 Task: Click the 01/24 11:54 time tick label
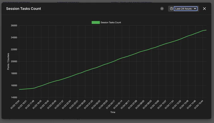[x=169, y=104]
